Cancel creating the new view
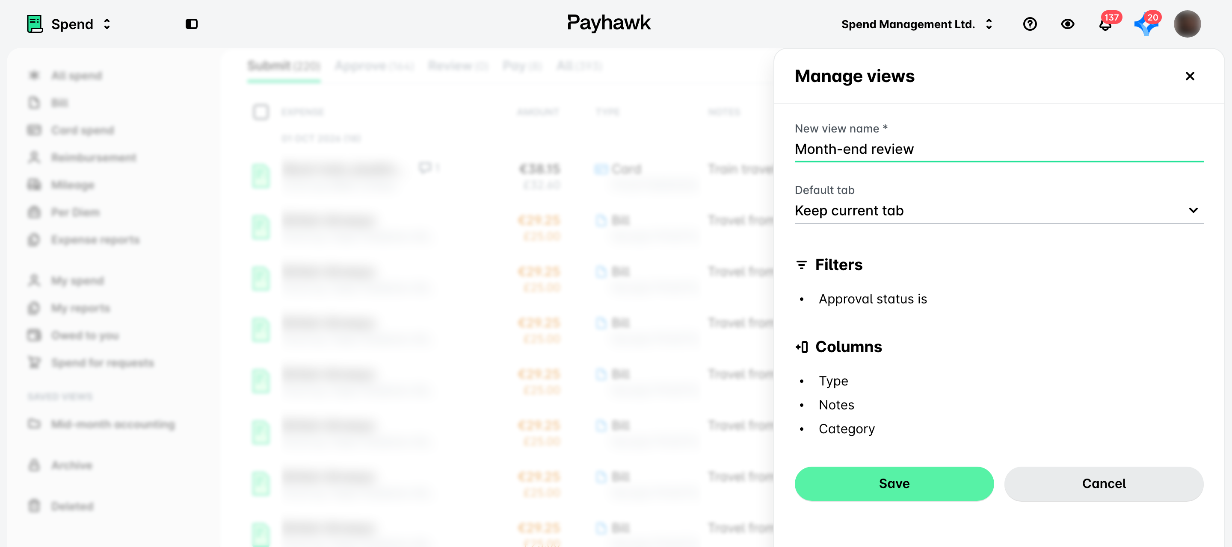 (1103, 483)
